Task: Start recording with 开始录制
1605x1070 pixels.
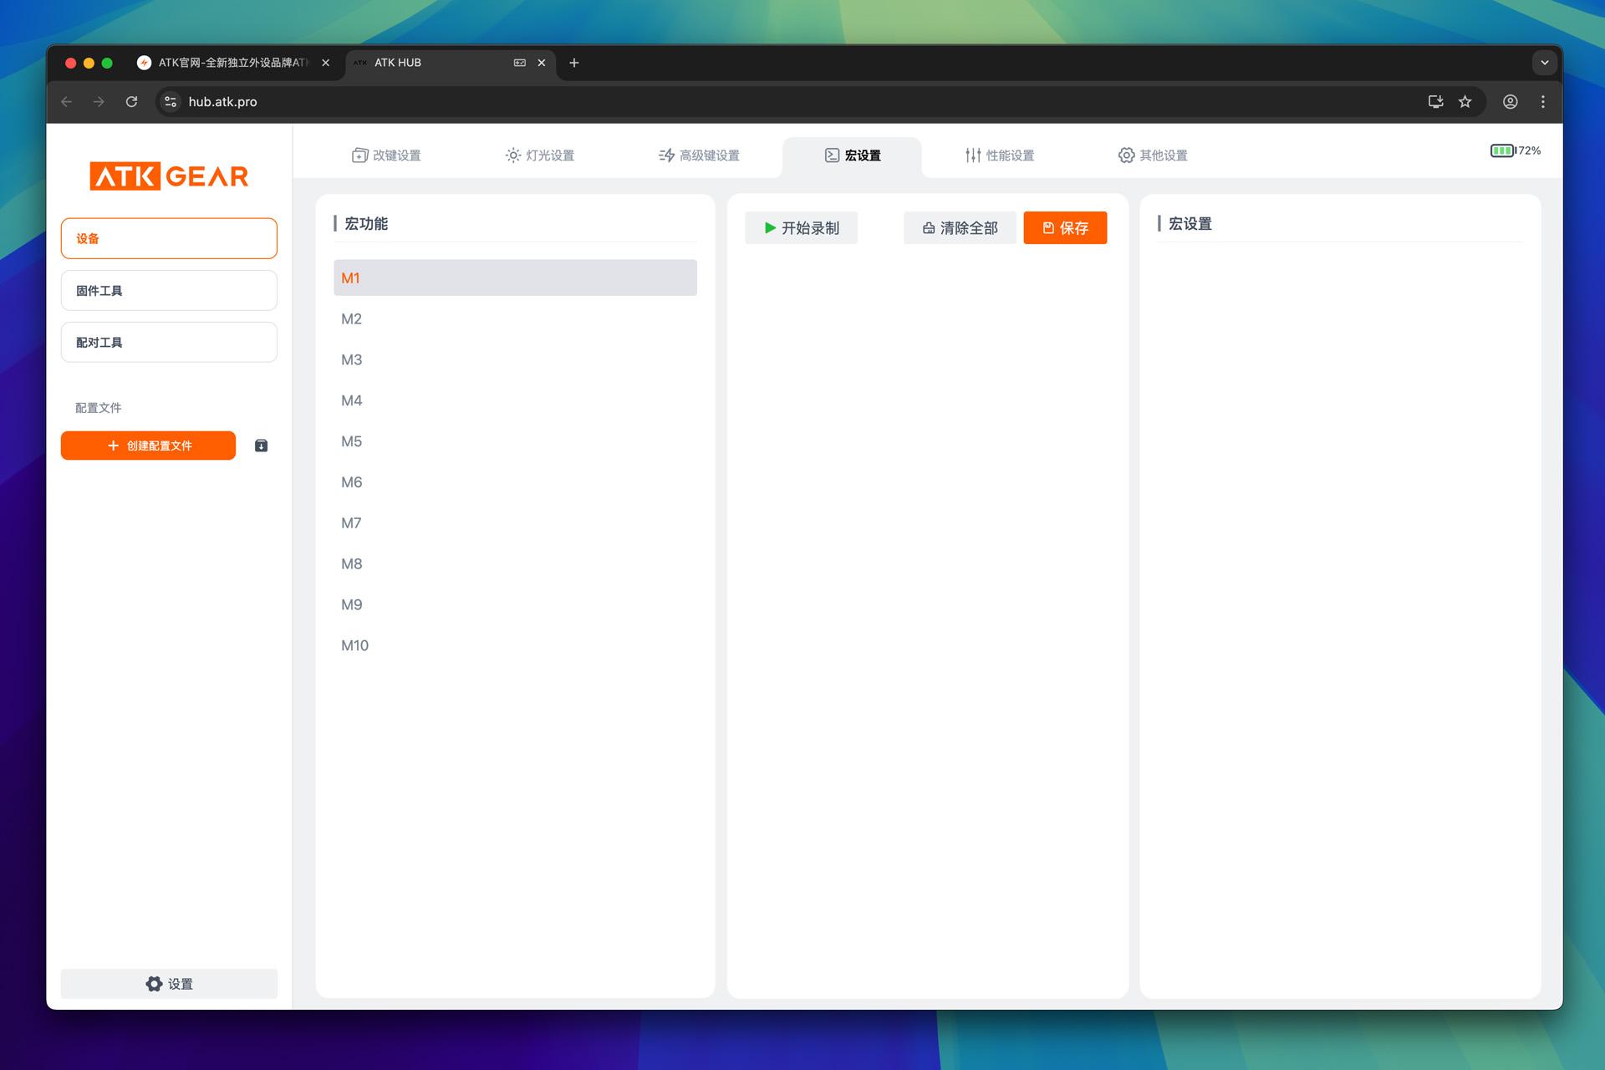Action: (801, 228)
